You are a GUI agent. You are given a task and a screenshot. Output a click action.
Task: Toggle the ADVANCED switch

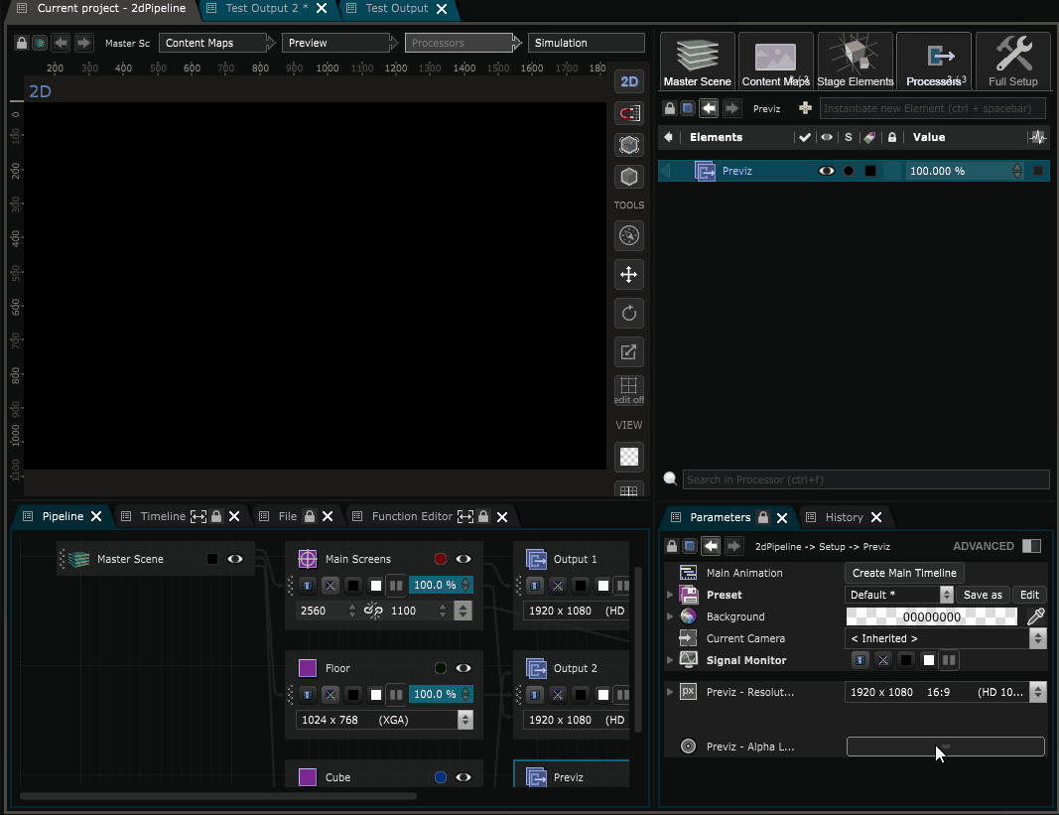tap(1031, 546)
